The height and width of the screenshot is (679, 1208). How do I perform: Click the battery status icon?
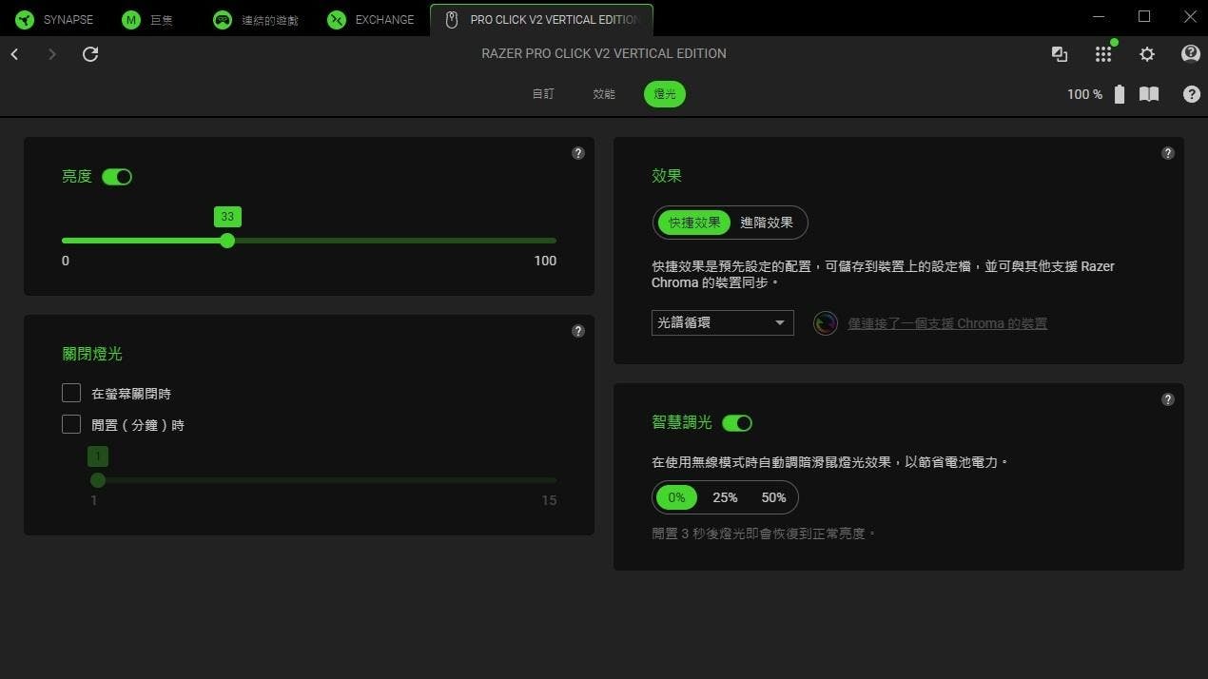click(1120, 94)
